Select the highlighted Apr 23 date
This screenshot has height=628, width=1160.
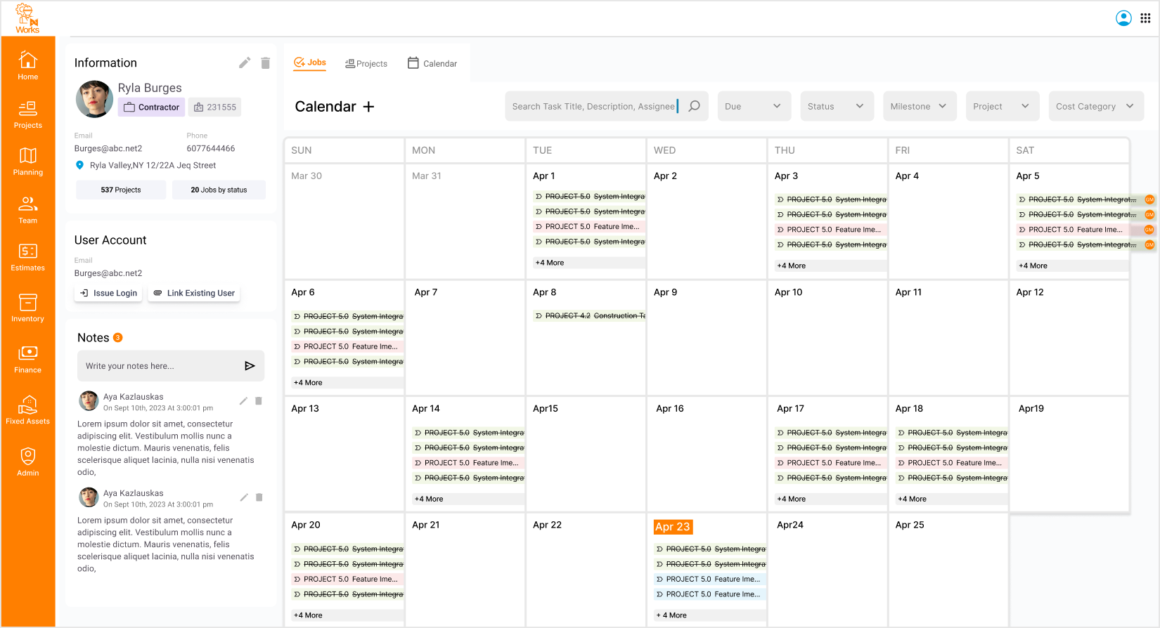tap(673, 527)
